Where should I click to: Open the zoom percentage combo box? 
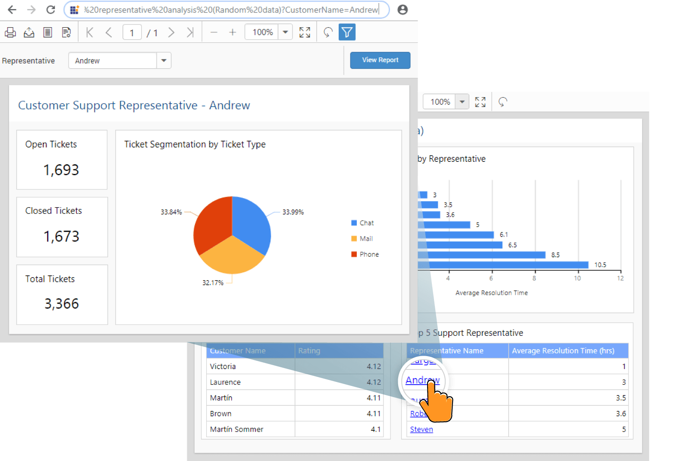click(x=261, y=32)
